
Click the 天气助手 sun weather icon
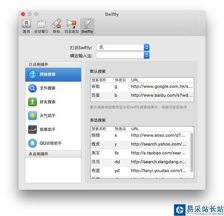point(32,116)
